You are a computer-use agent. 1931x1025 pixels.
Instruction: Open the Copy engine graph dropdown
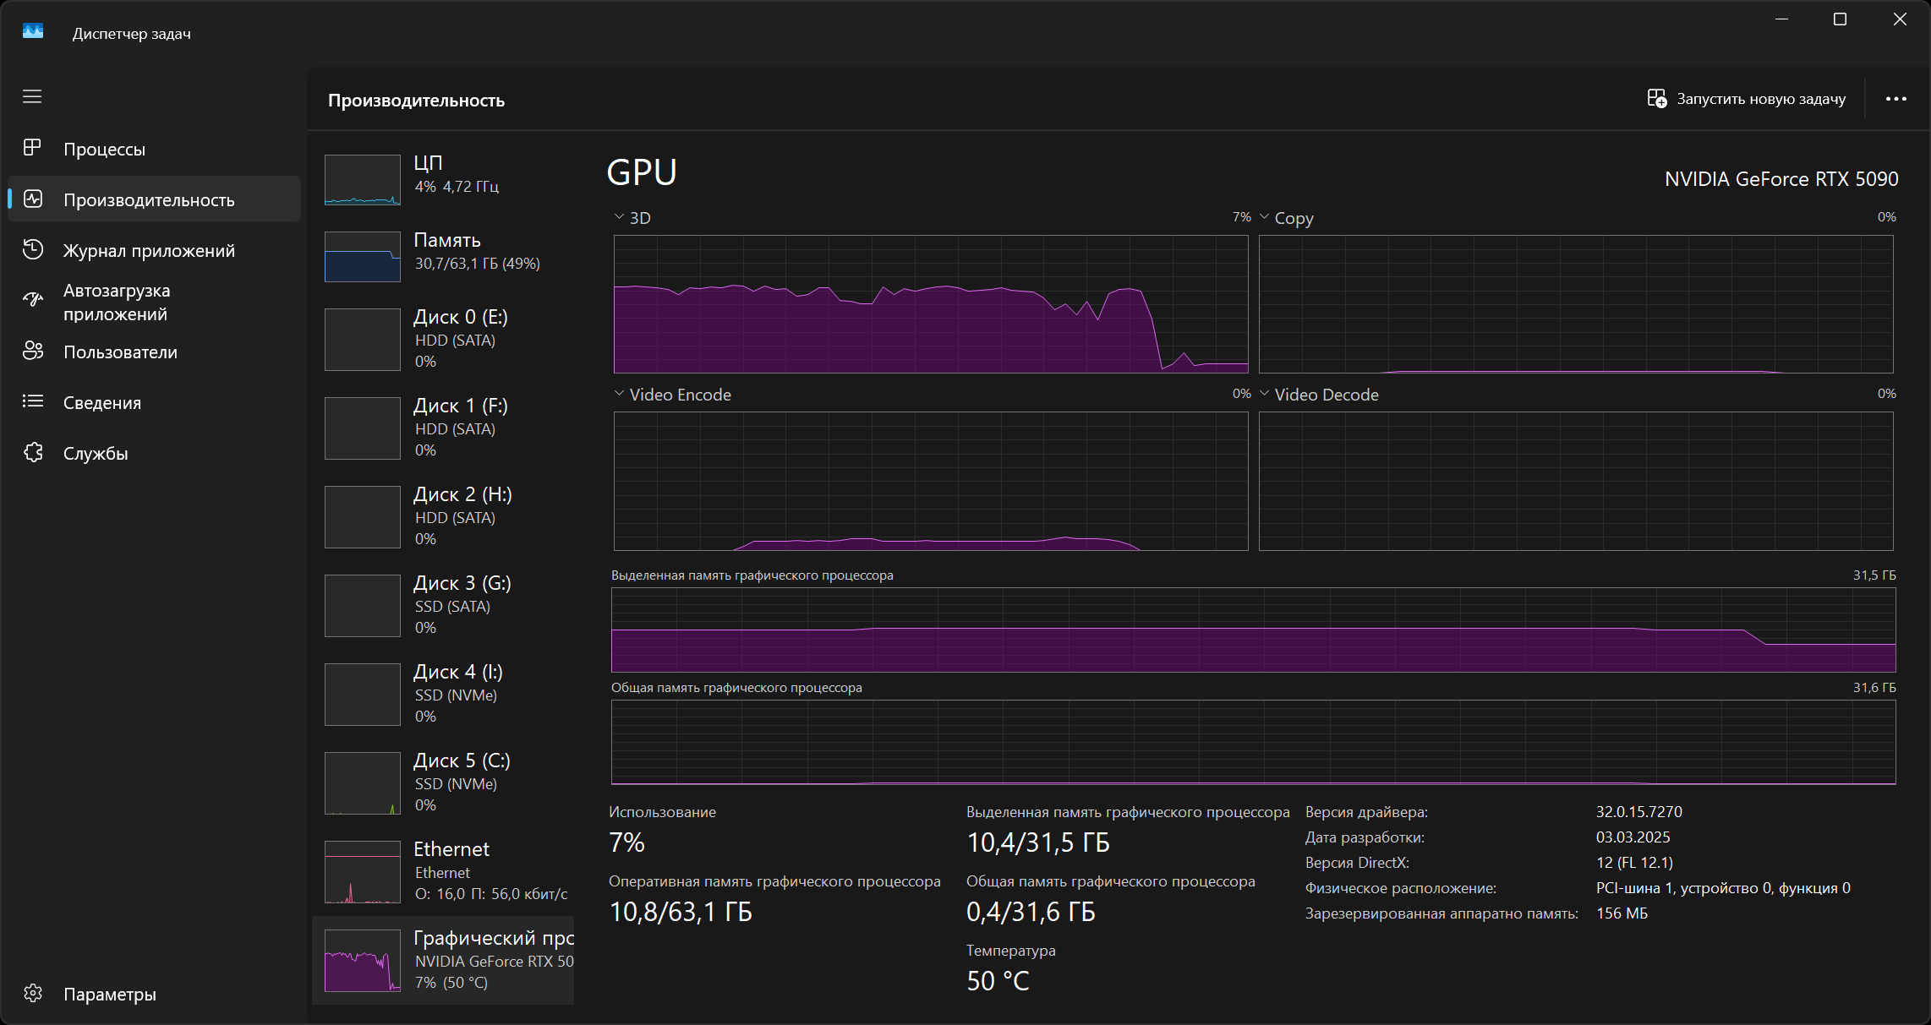click(x=1265, y=217)
